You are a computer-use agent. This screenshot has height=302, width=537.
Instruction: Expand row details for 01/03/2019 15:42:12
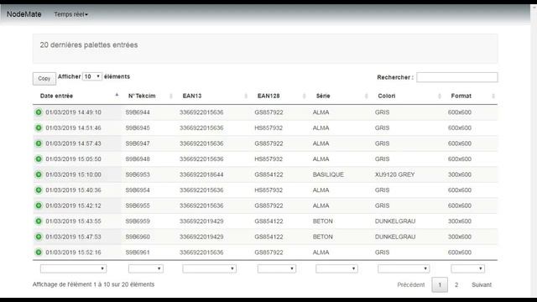click(39, 206)
